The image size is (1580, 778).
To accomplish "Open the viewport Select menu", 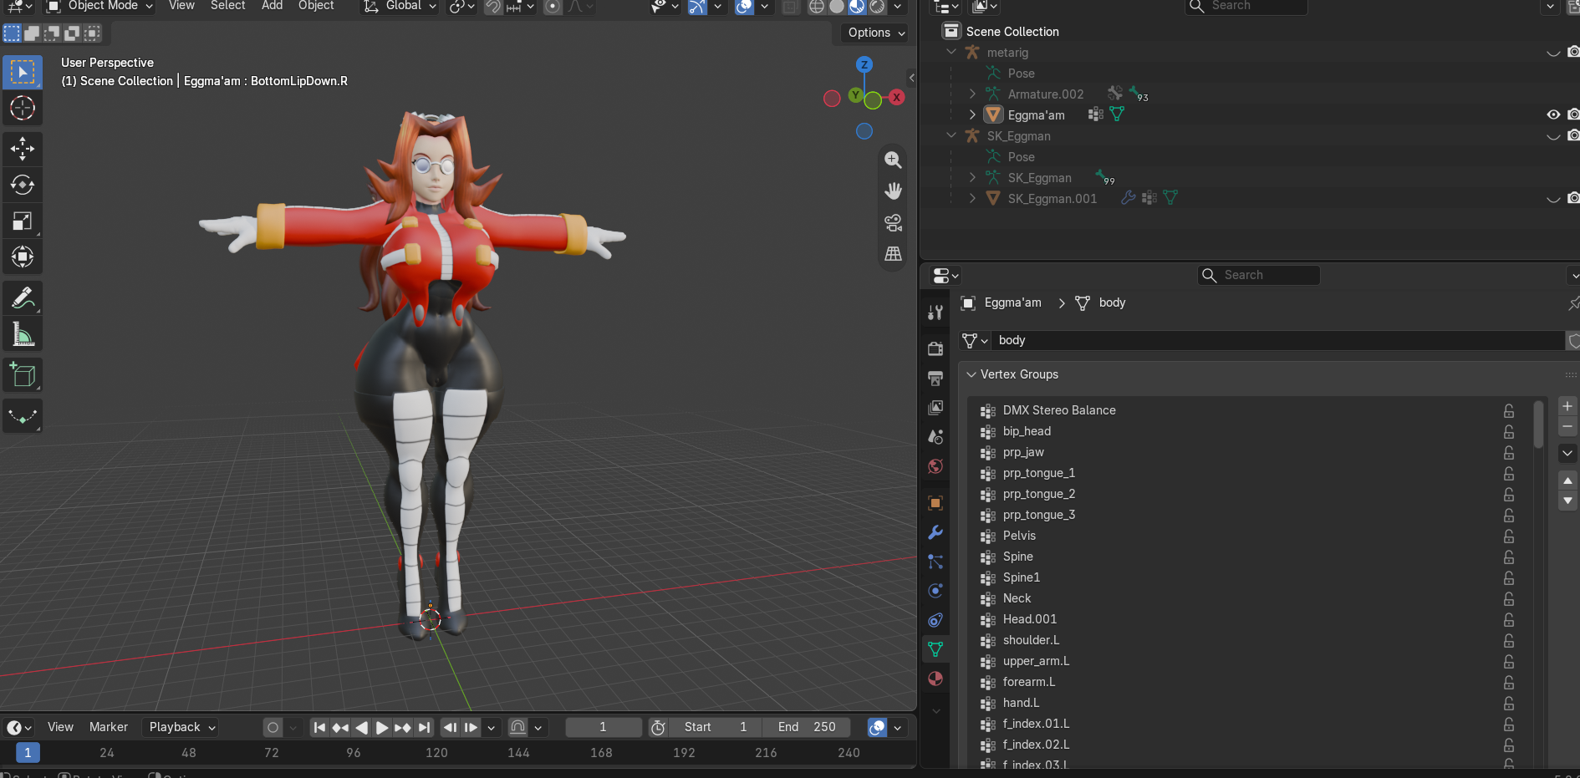I will point(227,6).
